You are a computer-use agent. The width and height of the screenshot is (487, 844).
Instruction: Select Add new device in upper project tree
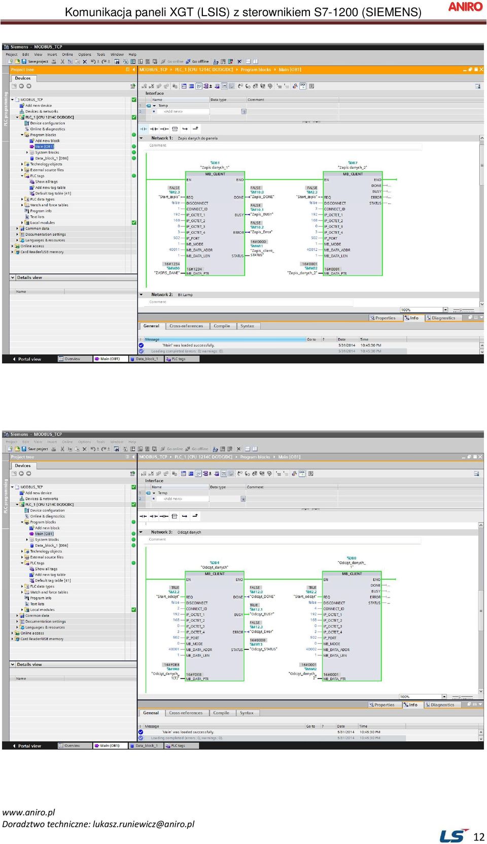39,106
